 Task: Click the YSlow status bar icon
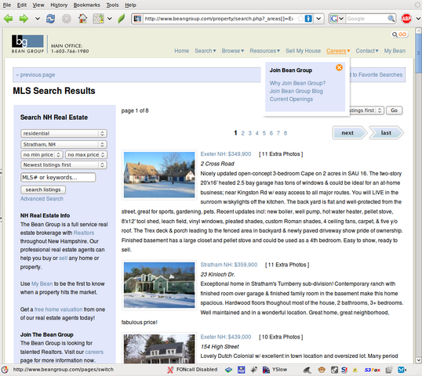[x=275, y=370]
